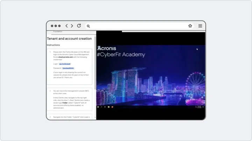This screenshot has height=141, width=252.
Task: Open the browser hamburger menu
Action: click(200, 26)
